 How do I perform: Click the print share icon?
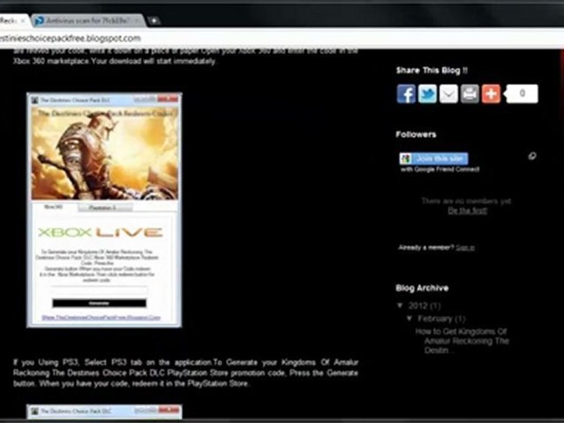470,94
